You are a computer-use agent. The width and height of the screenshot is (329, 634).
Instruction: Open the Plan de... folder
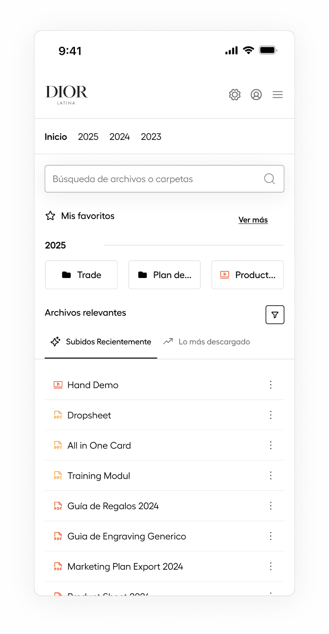[164, 275]
